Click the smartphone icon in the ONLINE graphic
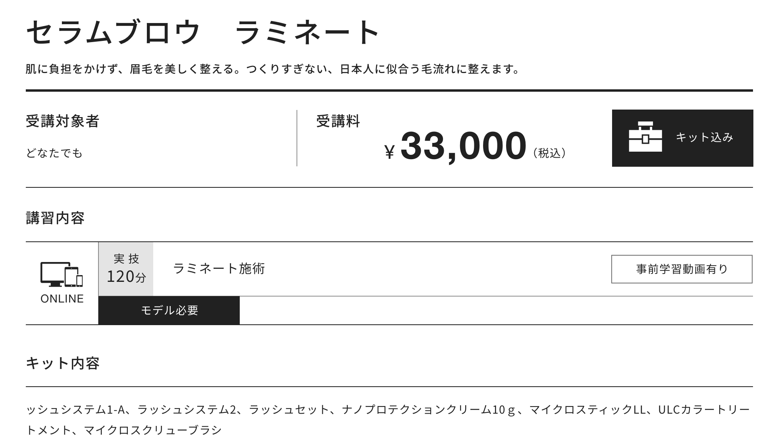778x447 pixels. point(79,280)
